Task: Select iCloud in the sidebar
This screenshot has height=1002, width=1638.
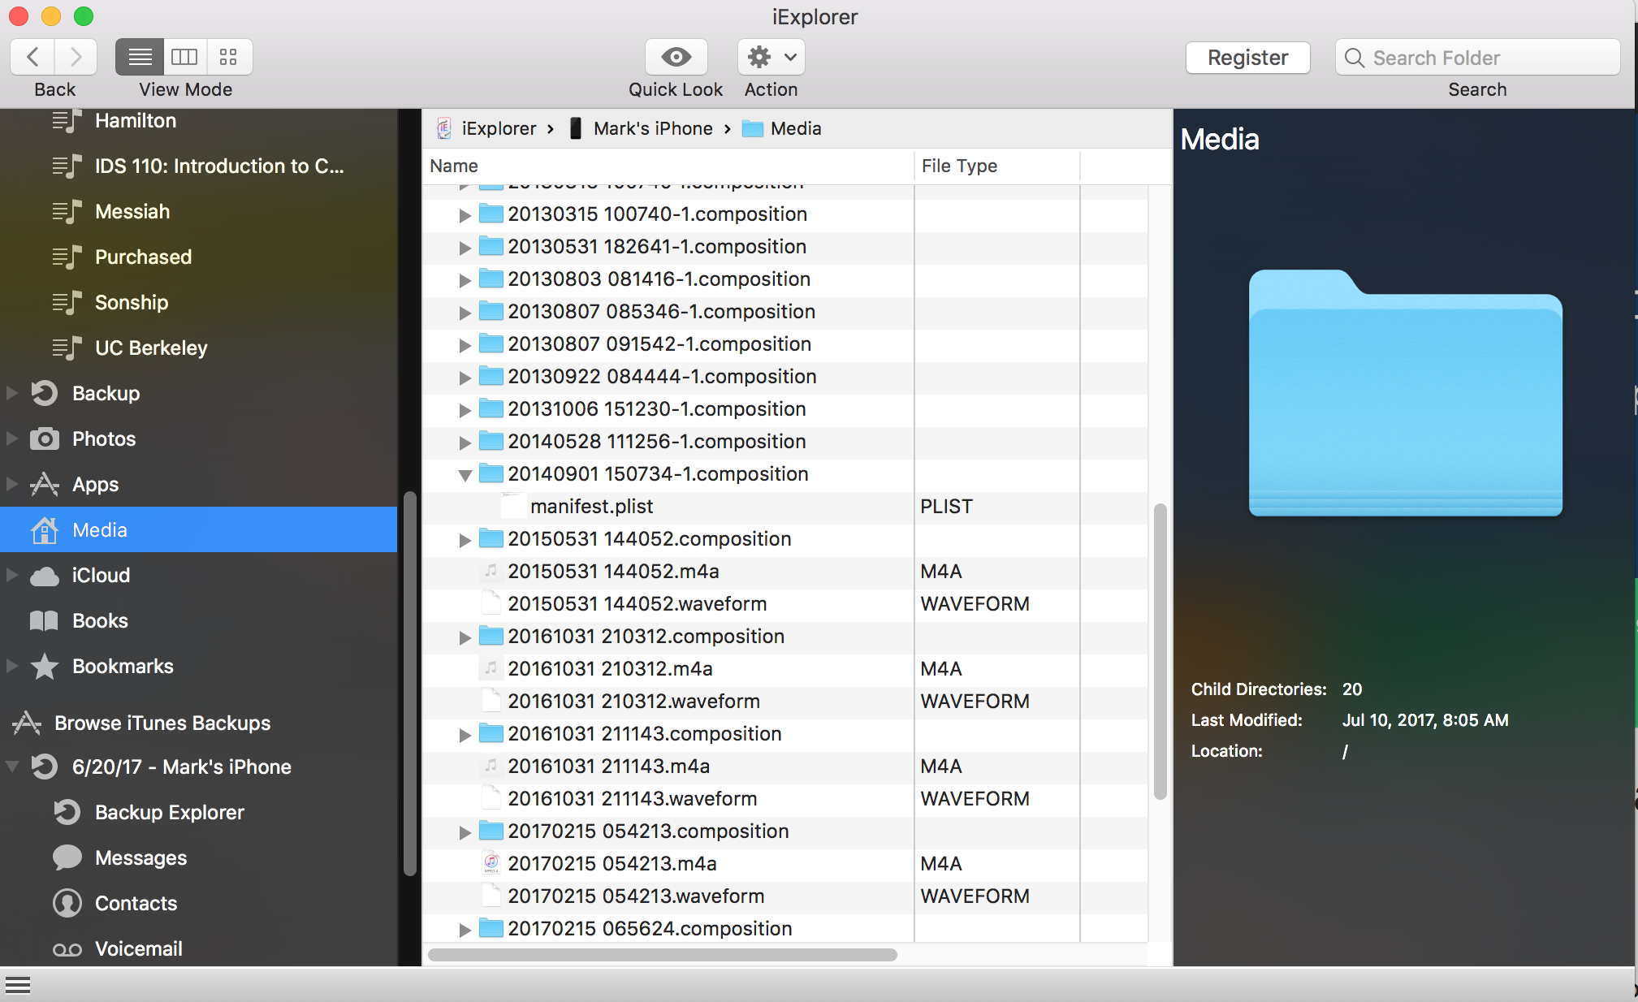Action: click(x=101, y=576)
